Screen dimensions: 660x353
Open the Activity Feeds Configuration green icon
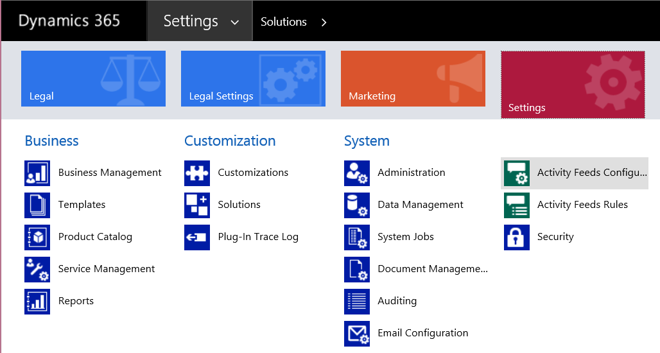click(x=517, y=173)
